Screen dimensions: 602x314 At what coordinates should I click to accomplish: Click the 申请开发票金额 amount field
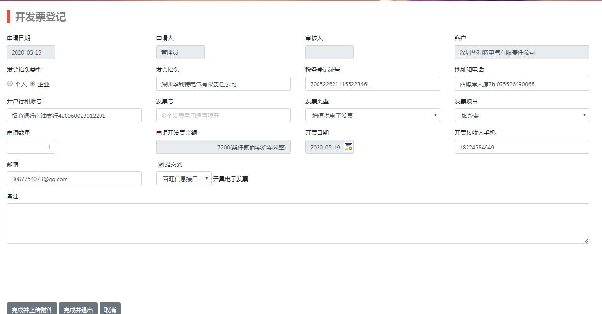(223, 147)
